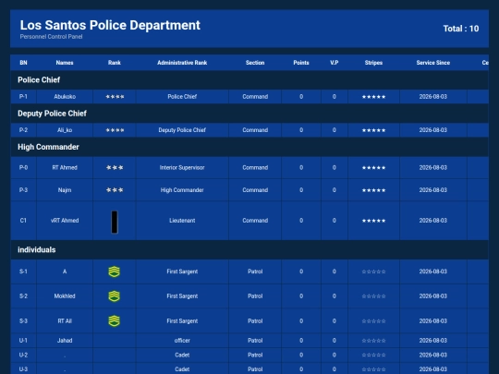Viewport: 499px width, 374px height.
Task: Click badge number P-0
Action: click(23, 167)
